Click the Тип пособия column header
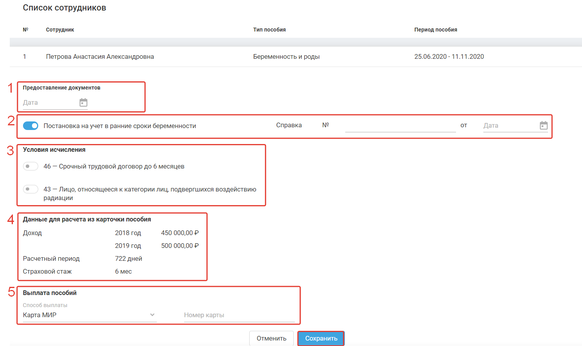 click(x=270, y=30)
